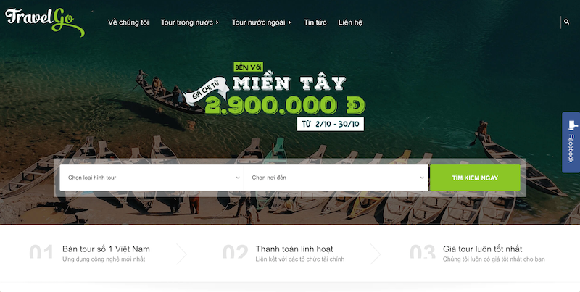This screenshot has width=580, height=292.
Task: Click the Miền Tây promo banner title
Action: coord(289,83)
